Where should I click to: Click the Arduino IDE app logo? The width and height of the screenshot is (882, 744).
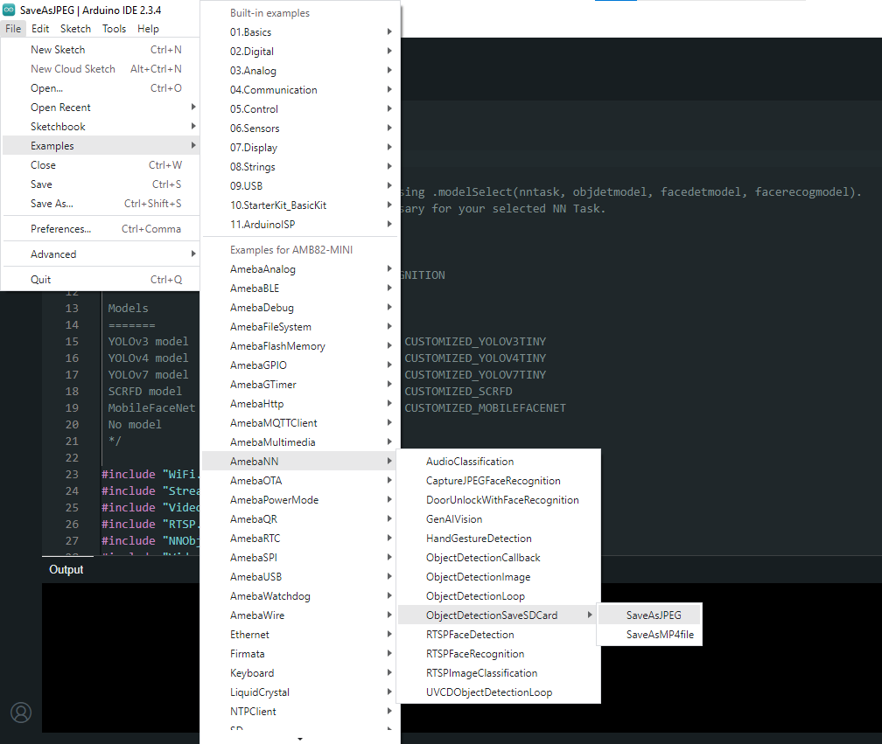tap(9, 10)
